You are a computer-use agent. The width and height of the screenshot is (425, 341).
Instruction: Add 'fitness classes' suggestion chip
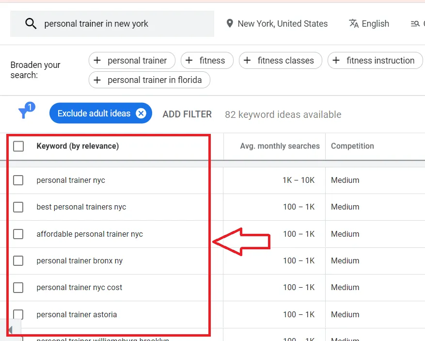click(280, 61)
